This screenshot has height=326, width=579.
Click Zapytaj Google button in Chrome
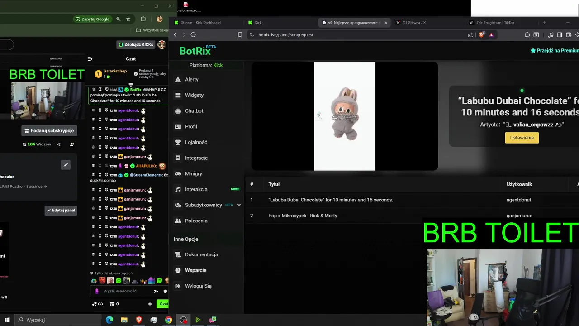pyautogui.click(x=93, y=19)
